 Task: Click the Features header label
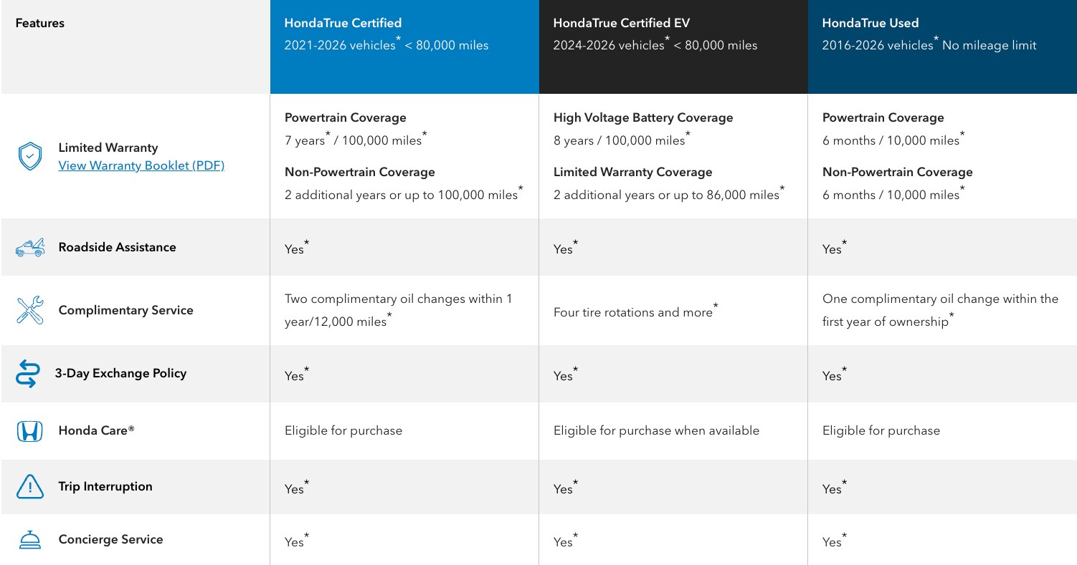pyautogui.click(x=39, y=23)
